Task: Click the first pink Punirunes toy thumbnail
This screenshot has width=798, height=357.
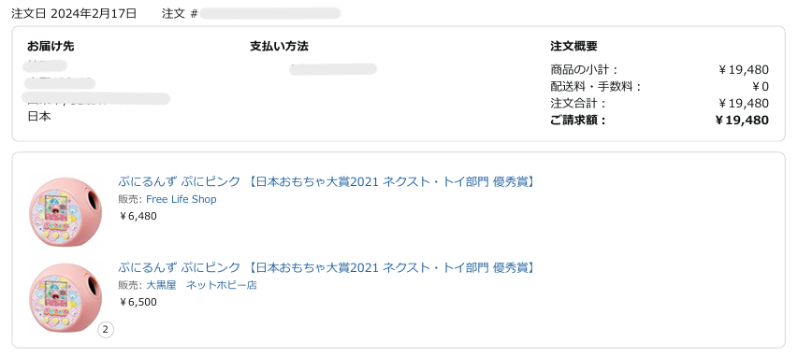Action: click(x=65, y=212)
